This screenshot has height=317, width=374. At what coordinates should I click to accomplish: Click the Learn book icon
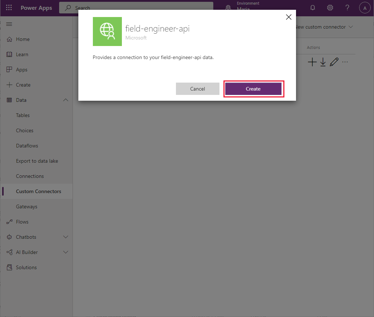9,55
